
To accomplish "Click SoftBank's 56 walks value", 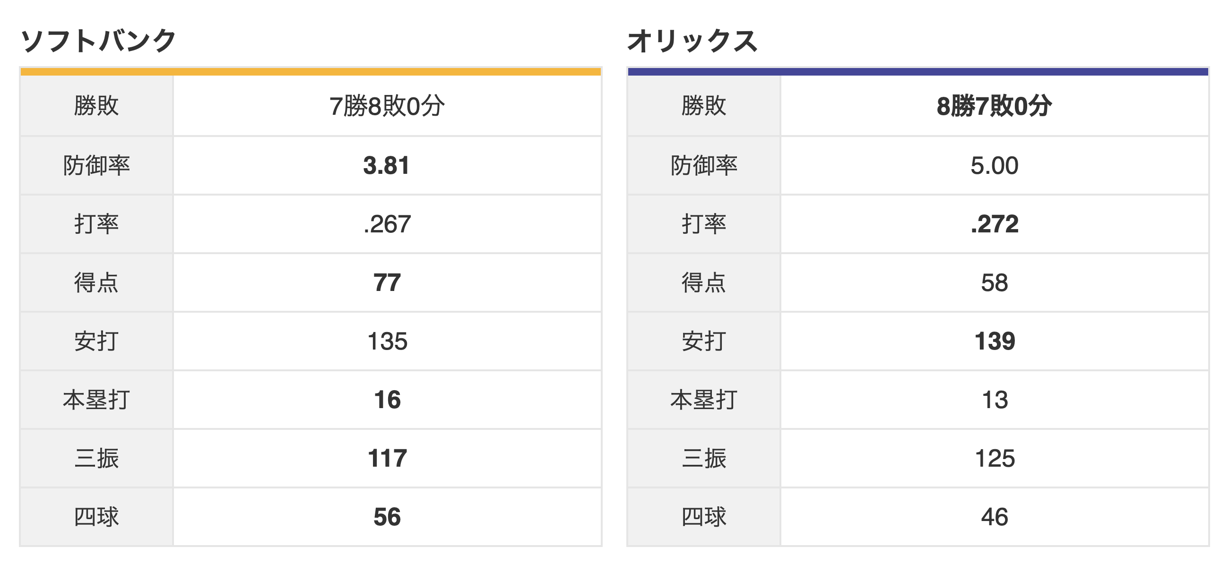I will point(387,517).
